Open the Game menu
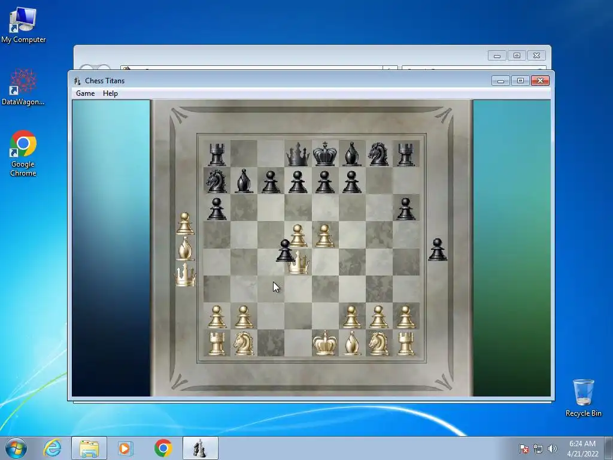 coord(85,93)
